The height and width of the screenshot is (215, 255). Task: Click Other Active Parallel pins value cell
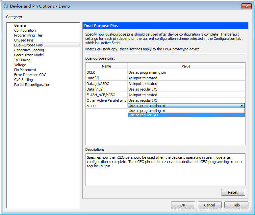(x=186, y=100)
